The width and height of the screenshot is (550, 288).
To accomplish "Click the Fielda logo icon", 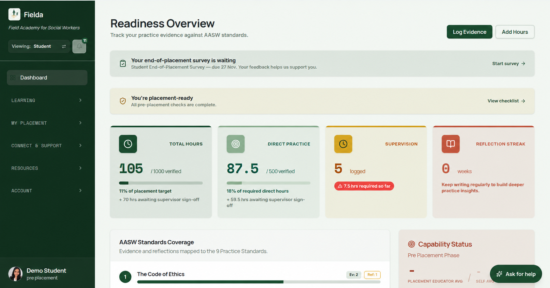I will click(x=14, y=14).
